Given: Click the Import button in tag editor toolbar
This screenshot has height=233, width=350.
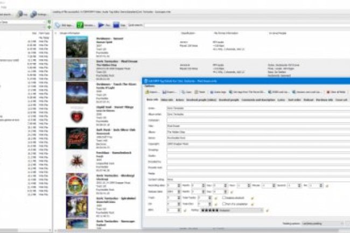Looking at the screenshot, I should 153,92.
